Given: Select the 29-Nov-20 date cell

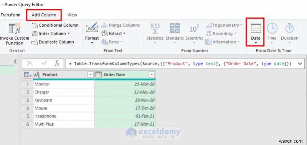Looking at the screenshot, I should 125,100.
